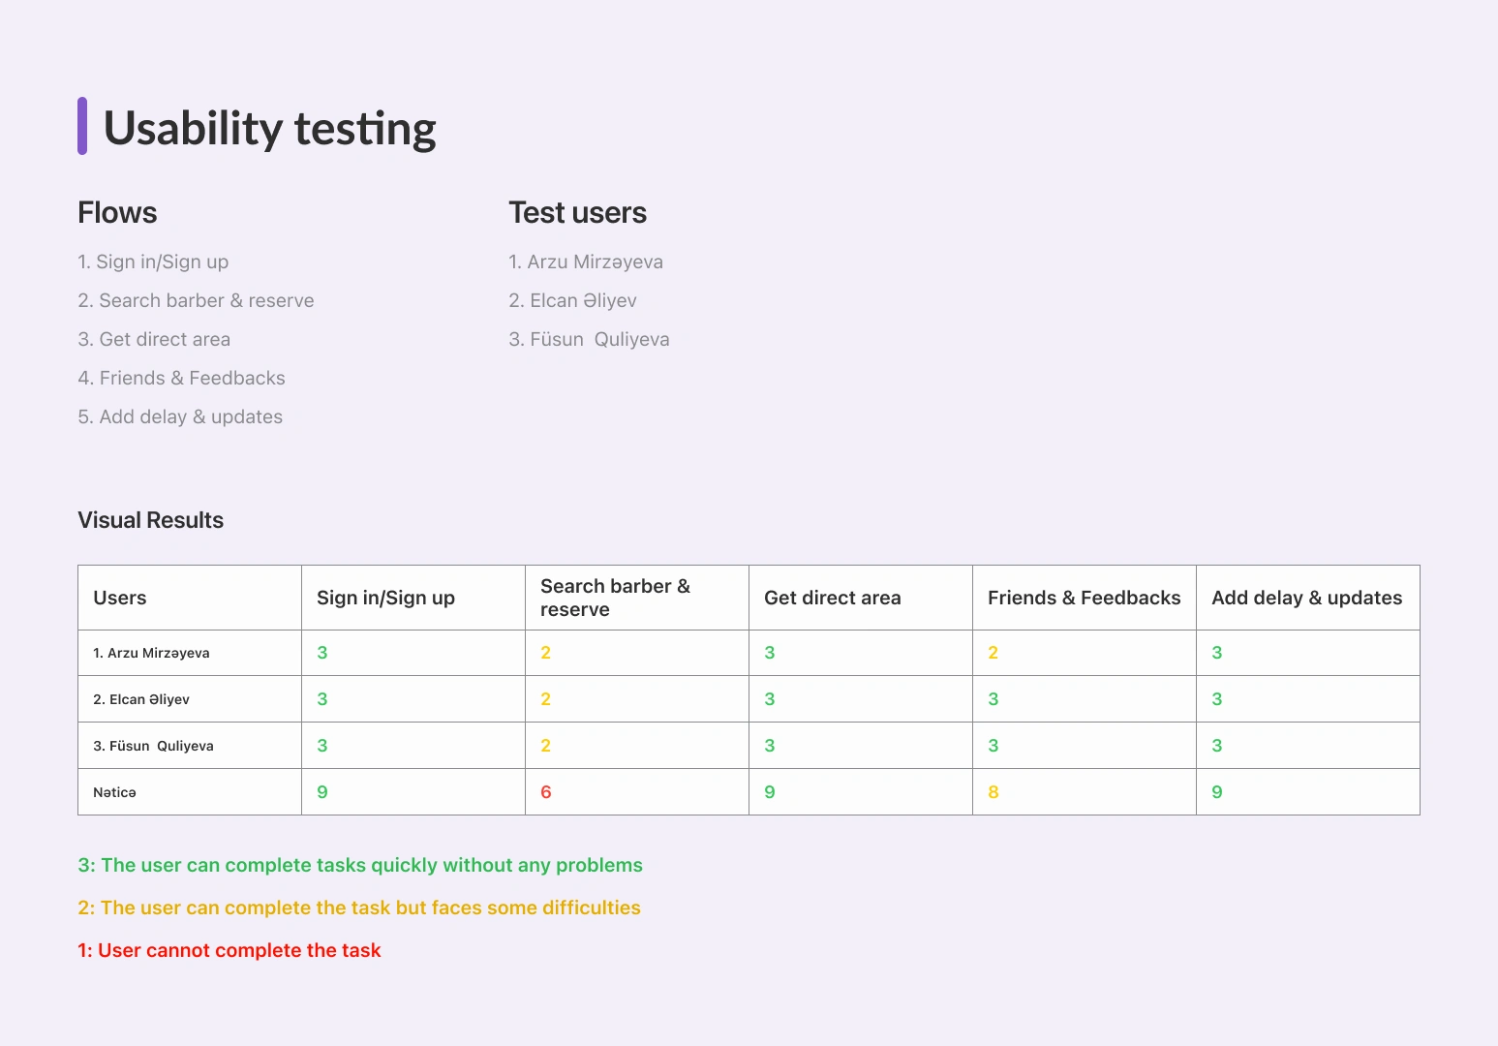
Task: Select the "Users" table column header
Action: click(x=120, y=599)
